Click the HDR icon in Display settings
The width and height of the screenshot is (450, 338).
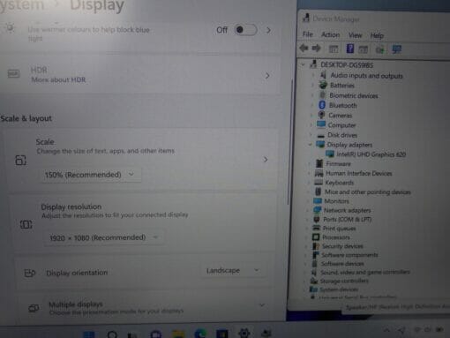pyautogui.click(x=13, y=73)
